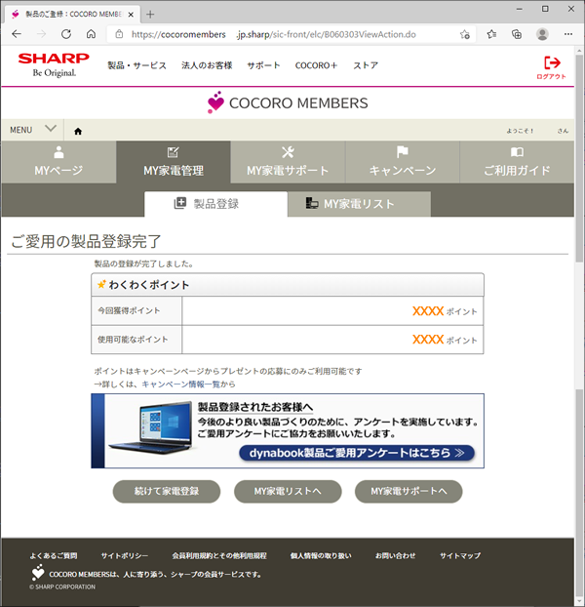Click the browser back arrow

tap(17, 34)
